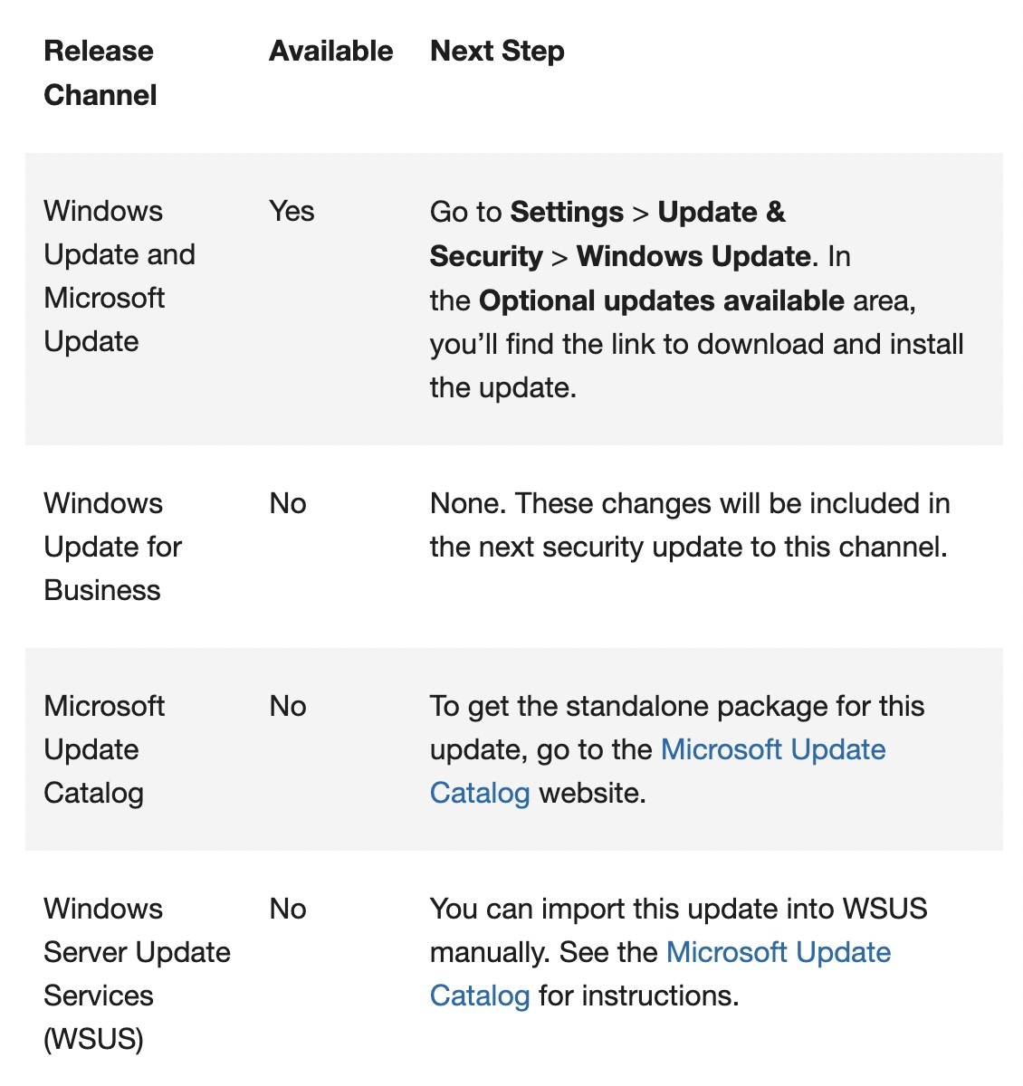Click 'You can import this update into WSUS' text

click(x=679, y=909)
